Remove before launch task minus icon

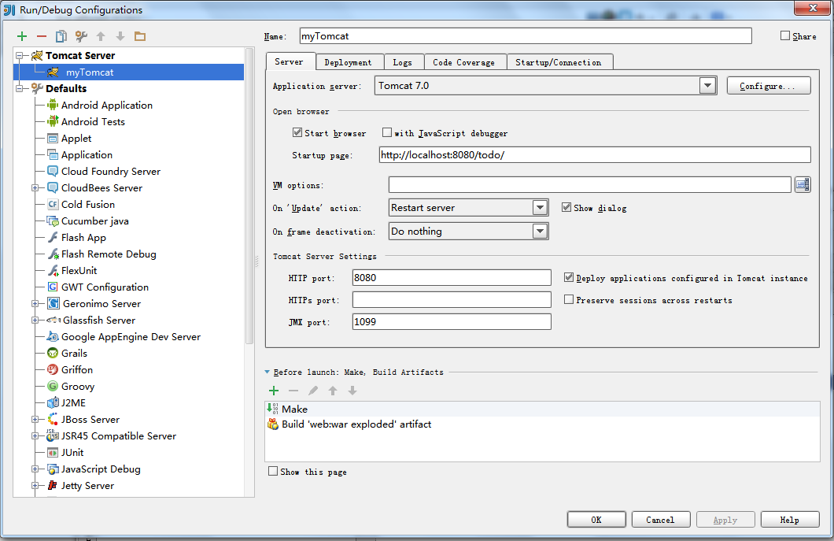pyautogui.click(x=293, y=391)
